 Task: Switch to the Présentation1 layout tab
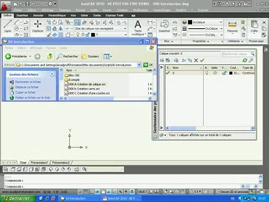click(x=39, y=162)
